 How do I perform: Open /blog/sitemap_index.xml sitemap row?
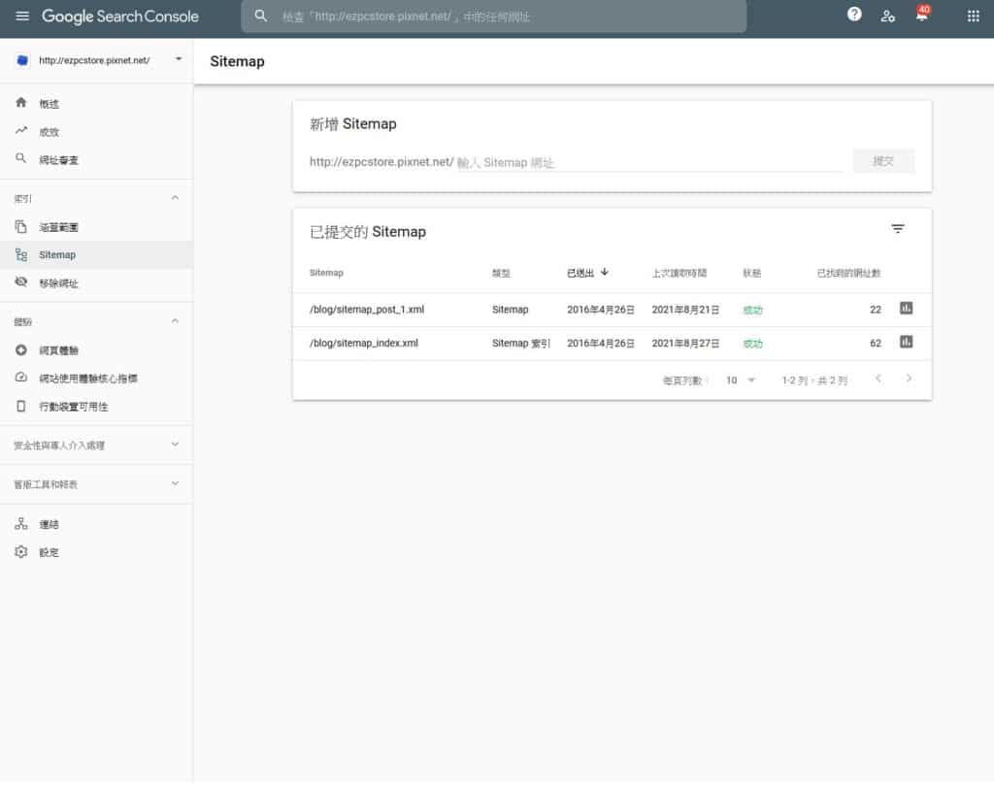tap(364, 343)
